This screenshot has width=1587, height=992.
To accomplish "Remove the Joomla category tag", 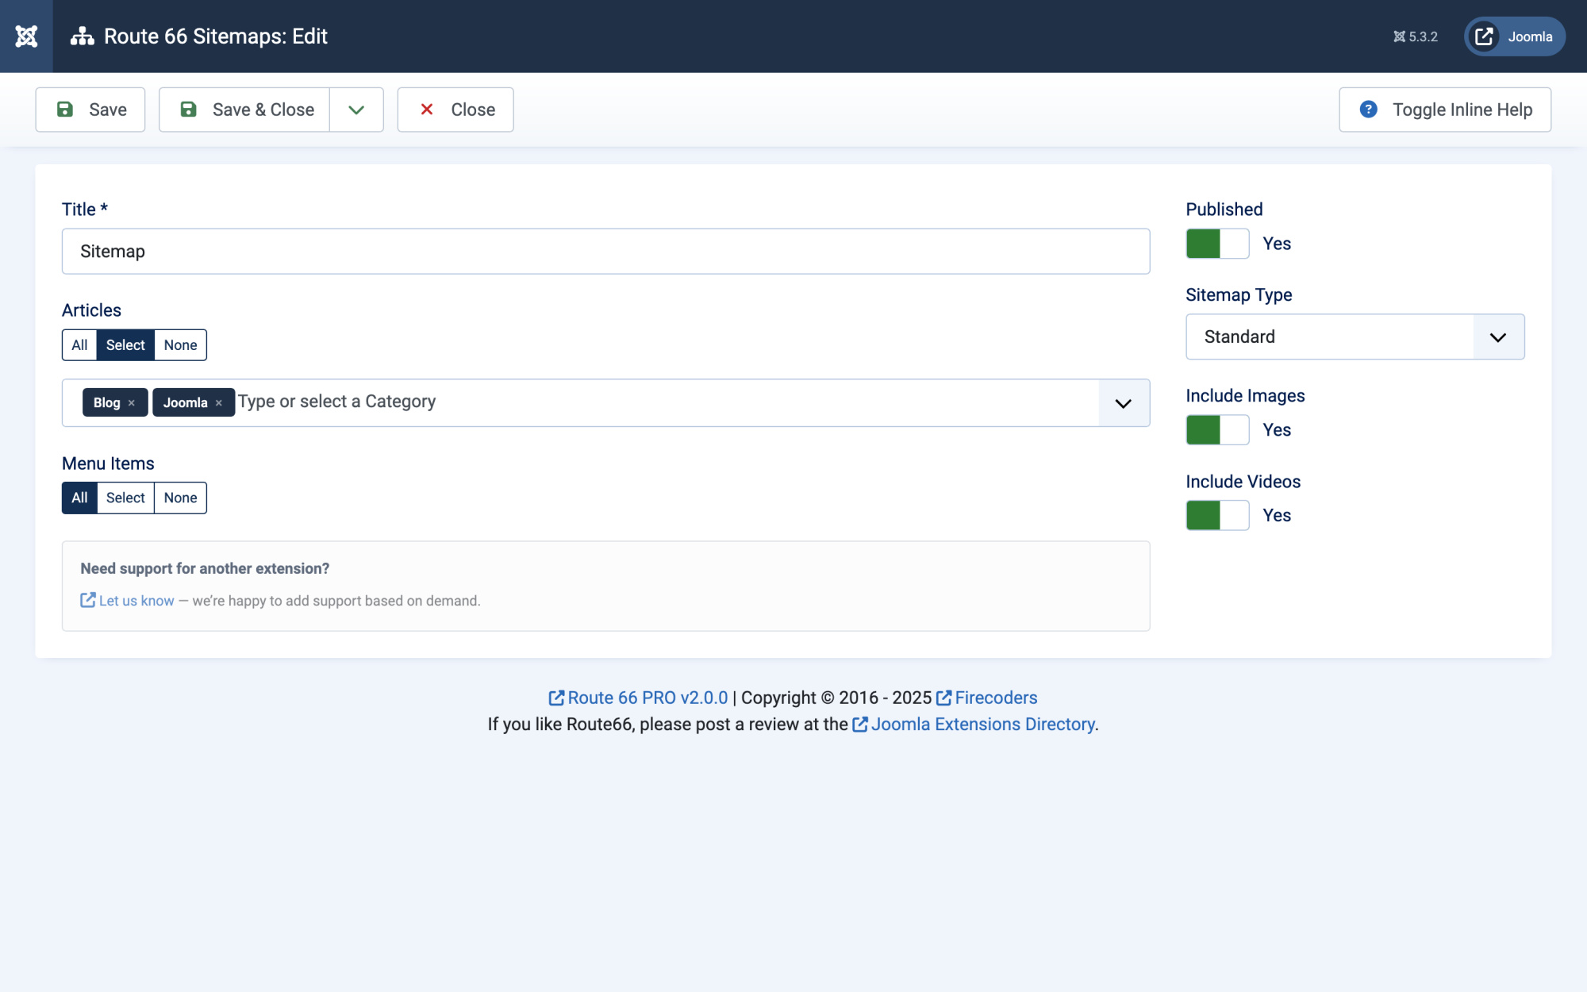I will pyautogui.click(x=219, y=403).
